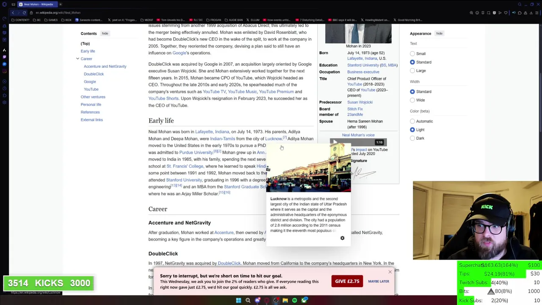The image size is (542, 305).
Task: Select Dark color mode
Action: coord(412,138)
